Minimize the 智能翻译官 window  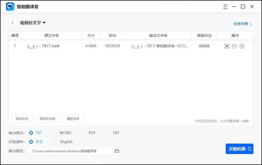point(234,7)
